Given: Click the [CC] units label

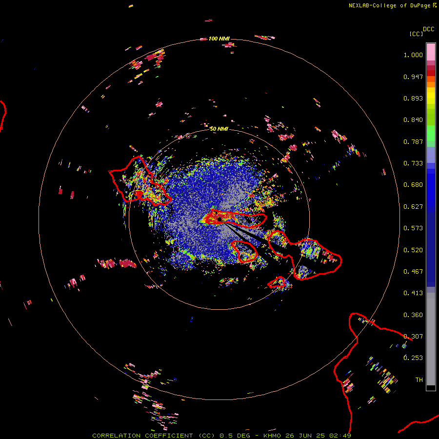Looking at the screenshot, I should click(x=416, y=34).
